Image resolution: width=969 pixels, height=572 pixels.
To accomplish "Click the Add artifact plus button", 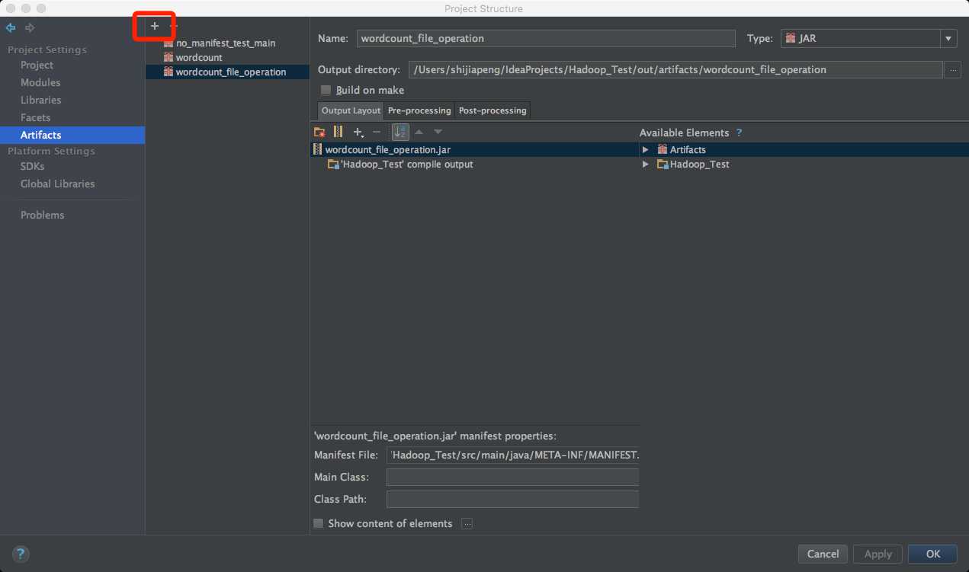I will click(x=155, y=26).
